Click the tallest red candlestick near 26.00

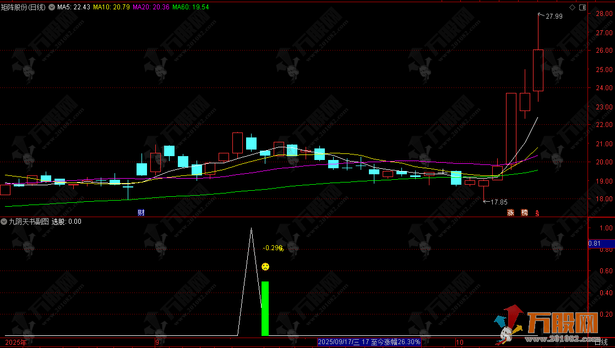click(x=538, y=70)
